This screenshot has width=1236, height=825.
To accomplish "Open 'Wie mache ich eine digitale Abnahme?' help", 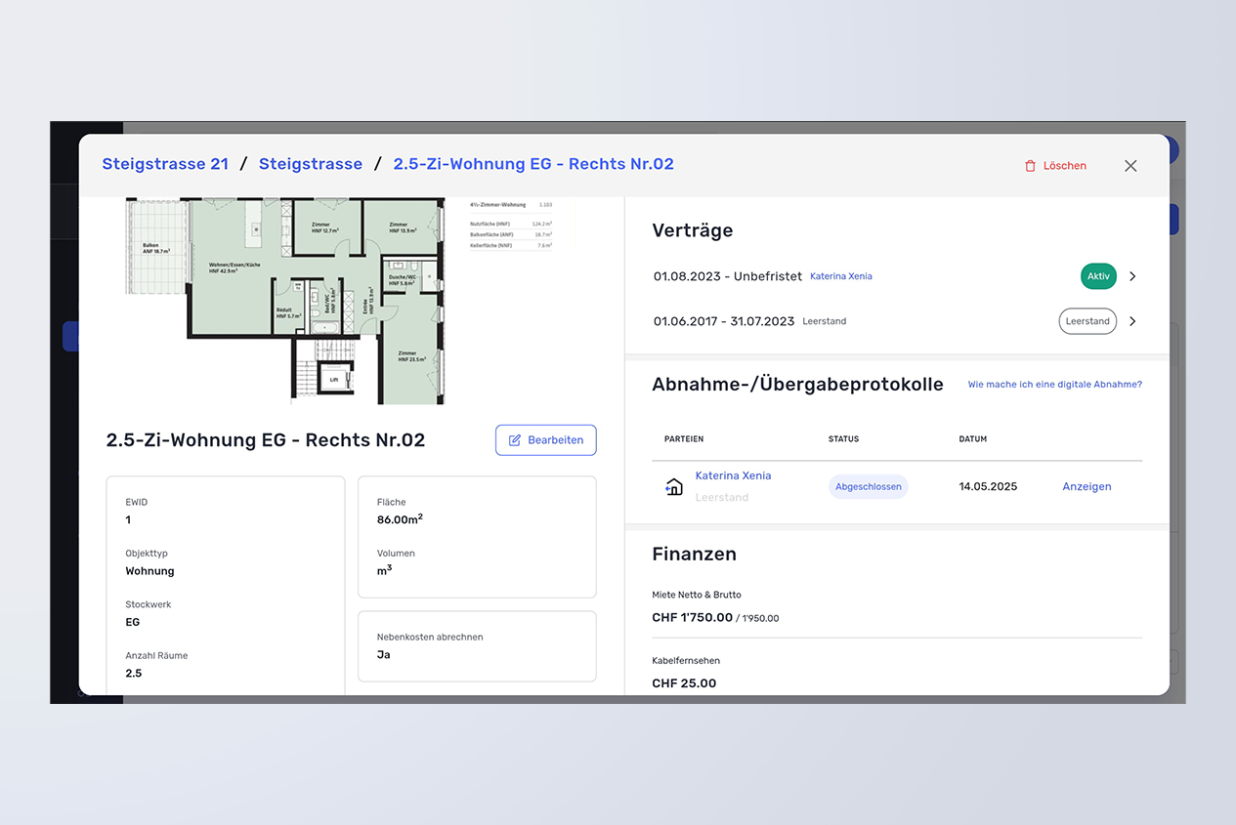I will [1054, 385].
